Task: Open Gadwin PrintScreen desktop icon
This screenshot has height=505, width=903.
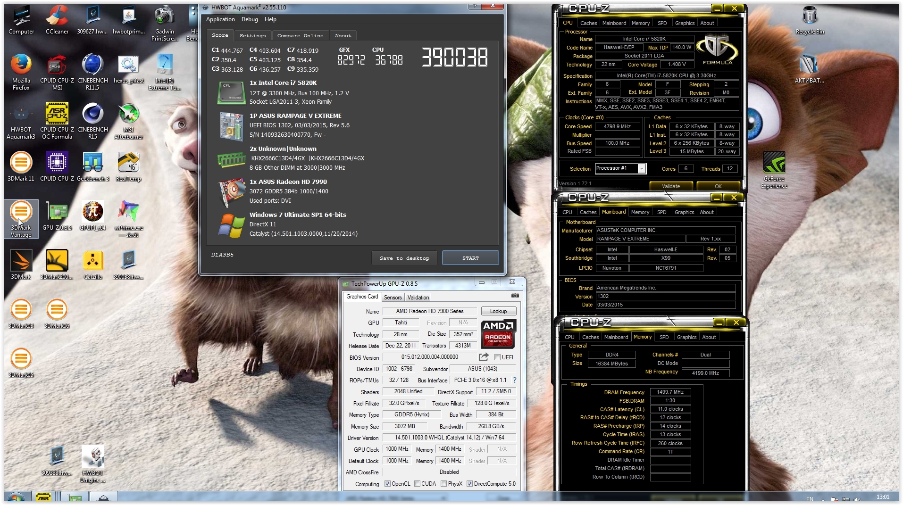Action: pos(164,24)
